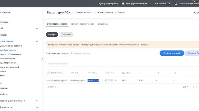Click the search and filter field
The width and height of the screenshot is (199, 111).
tap(122, 64)
